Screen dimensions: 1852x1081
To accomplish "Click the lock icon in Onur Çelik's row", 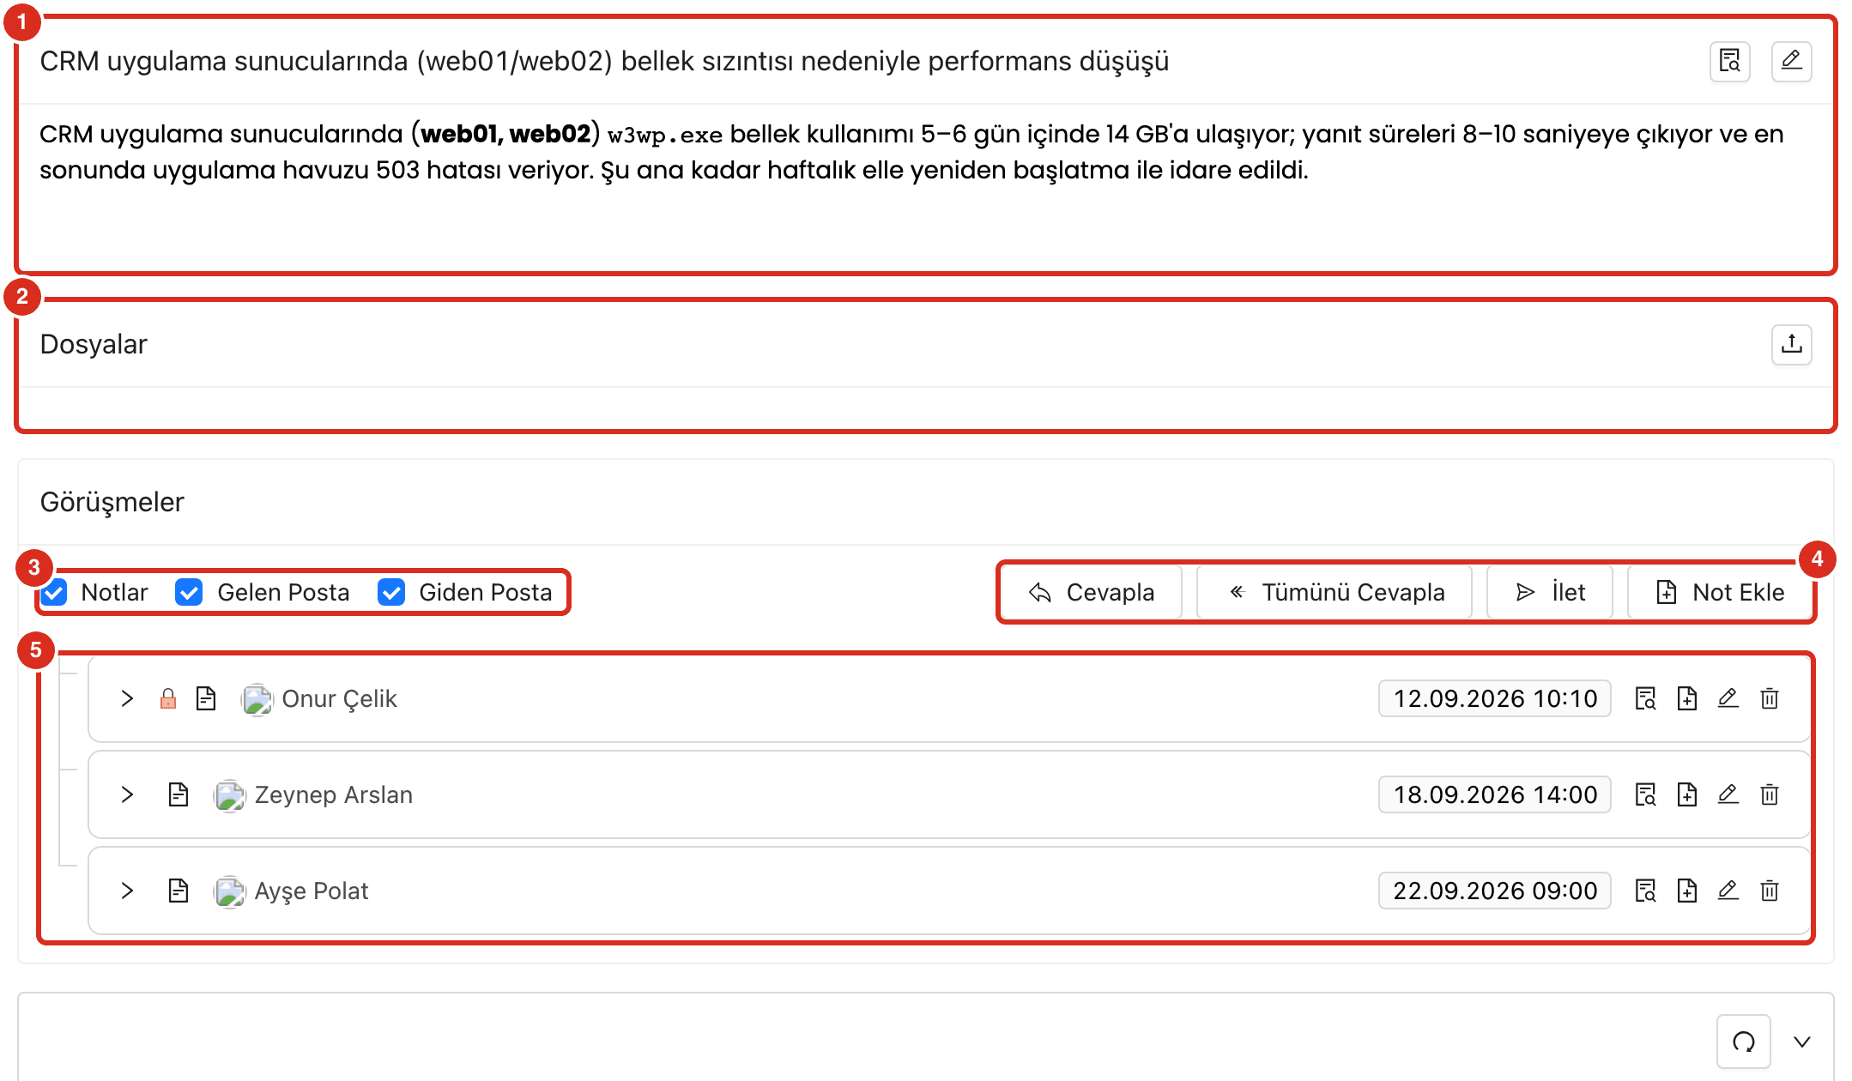I will (x=168, y=699).
